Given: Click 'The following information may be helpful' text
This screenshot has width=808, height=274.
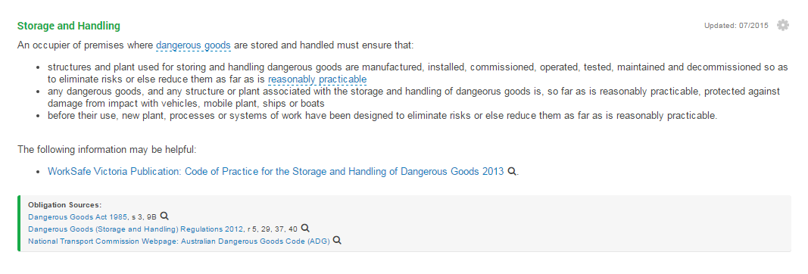Looking at the screenshot, I should pyautogui.click(x=108, y=150).
